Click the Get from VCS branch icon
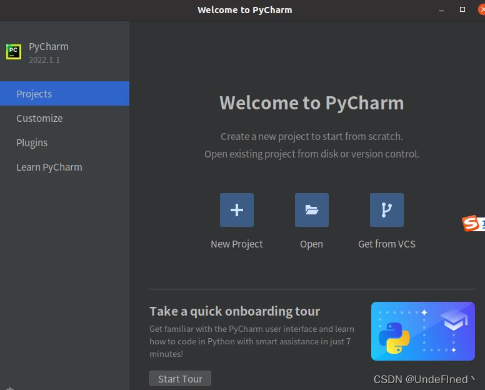This screenshot has width=485, height=390. pos(387,210)
